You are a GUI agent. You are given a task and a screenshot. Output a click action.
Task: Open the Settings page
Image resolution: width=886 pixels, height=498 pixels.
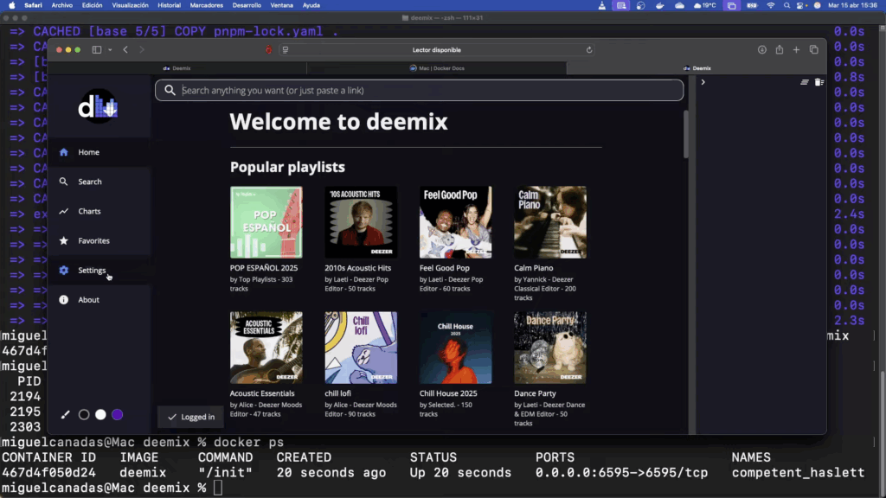click(100, 270)
